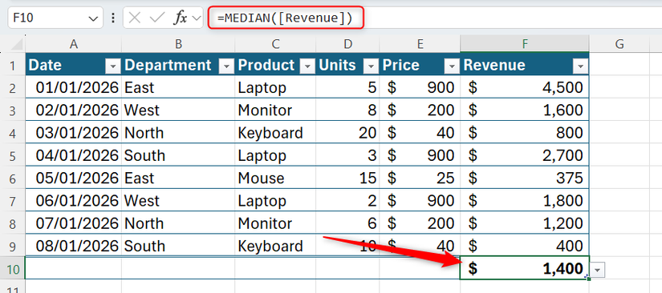The width and height of the screenshot is (662, 293).
Task: Click the Units cell showing 20
Action: (347, 133)
